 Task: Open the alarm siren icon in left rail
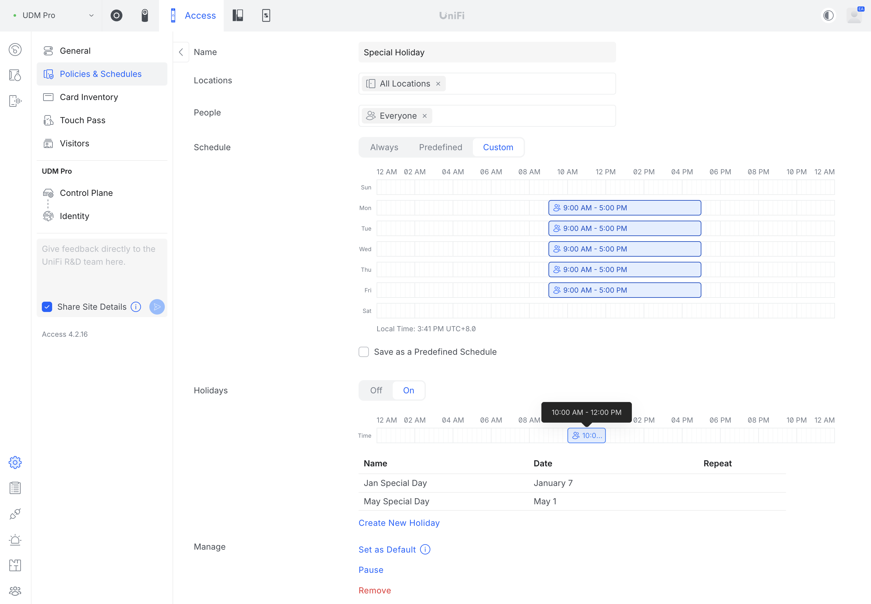coord(15,540)
